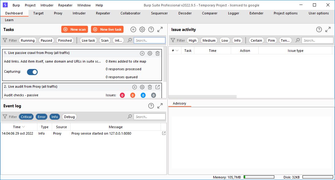
Task: Click the Burp Suite logo icon
Action: point(5,5)
